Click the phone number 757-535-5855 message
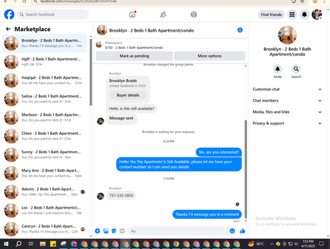 click(x=121, y=196)
